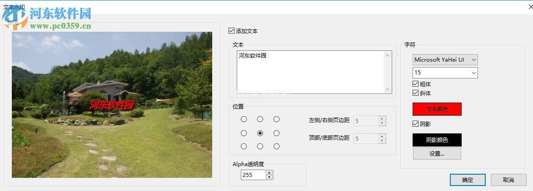Select the bottom-right position radio button

[276, 146]
